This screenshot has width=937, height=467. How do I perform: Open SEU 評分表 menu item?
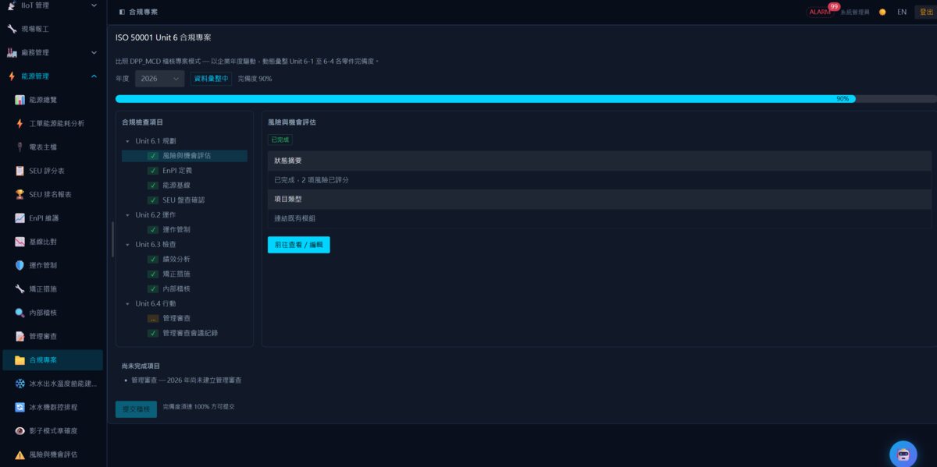[x=52, y=171]
